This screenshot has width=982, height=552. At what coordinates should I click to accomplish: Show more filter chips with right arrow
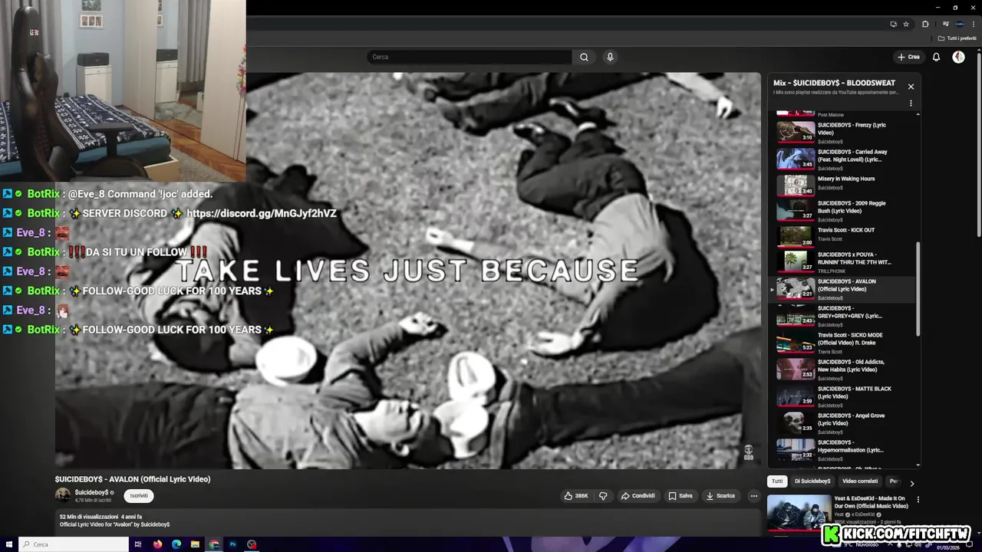pos(911,483)
